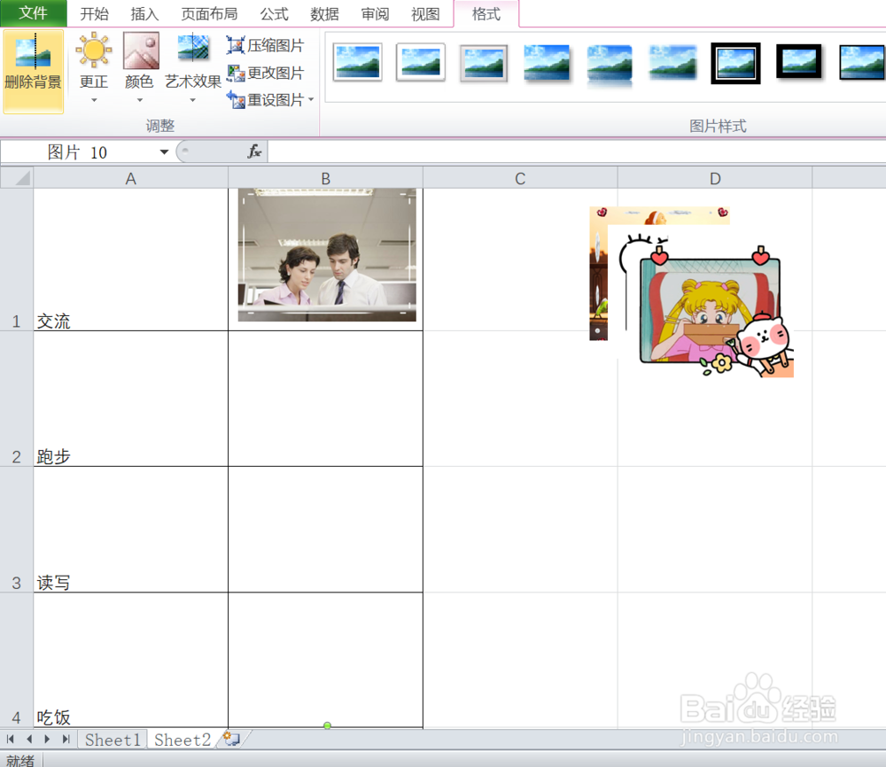
Task: Open the 艺术效果 artistic effects icon
Action: click(x=192, y=49)
